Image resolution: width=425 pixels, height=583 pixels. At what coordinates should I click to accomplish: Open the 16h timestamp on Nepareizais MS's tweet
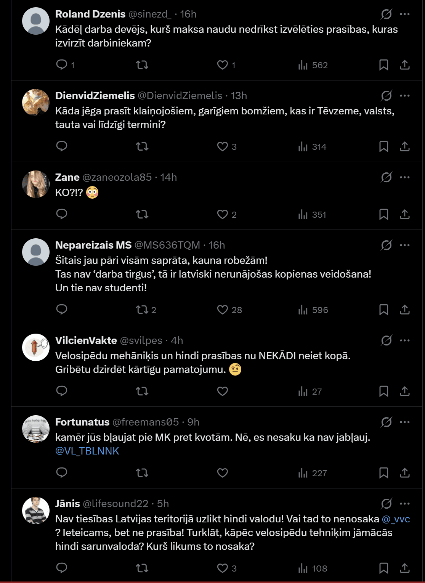coord(217,245)
